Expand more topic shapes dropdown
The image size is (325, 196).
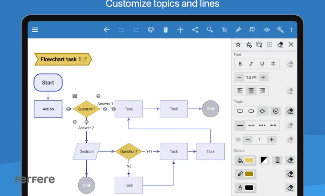point(276,111)
